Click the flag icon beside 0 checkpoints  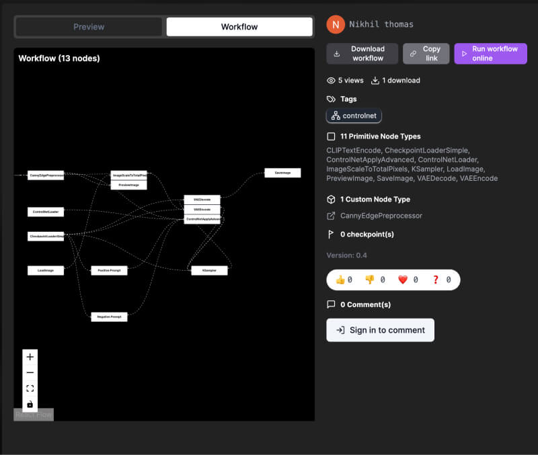[x=330, y=234]
